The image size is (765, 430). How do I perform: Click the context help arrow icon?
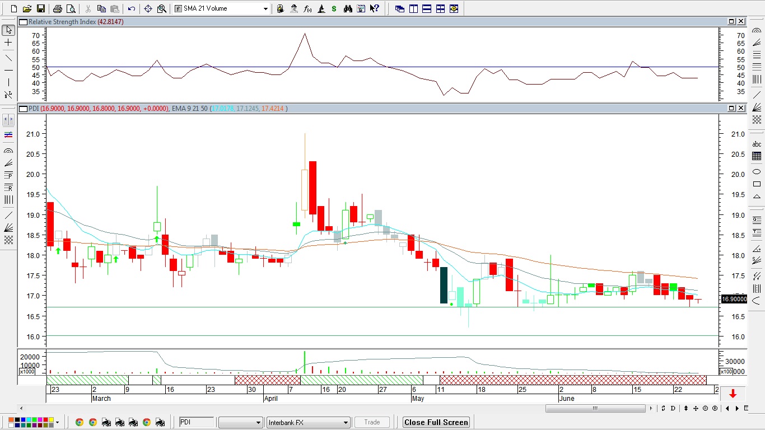click(x=375, y=9)
